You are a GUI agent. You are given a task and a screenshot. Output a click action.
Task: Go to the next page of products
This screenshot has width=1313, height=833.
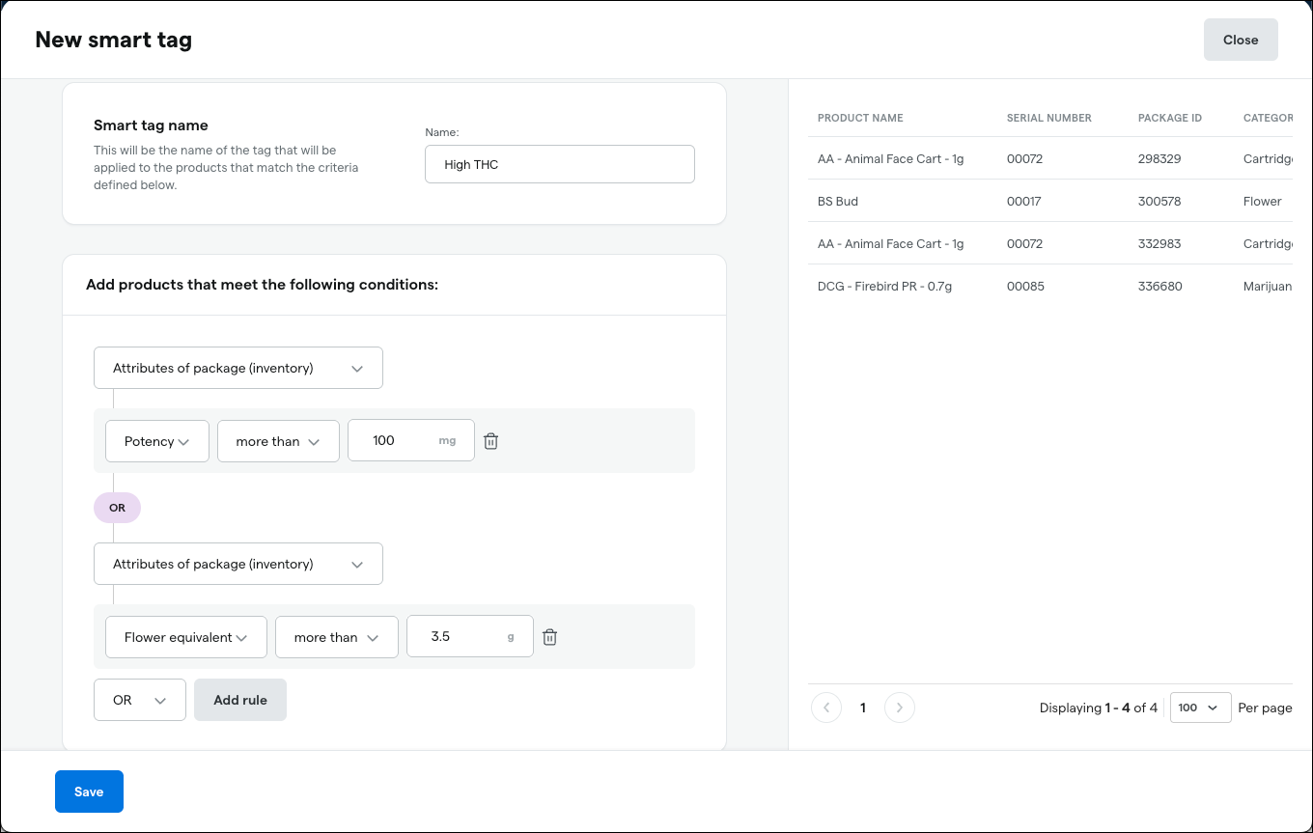899,707
